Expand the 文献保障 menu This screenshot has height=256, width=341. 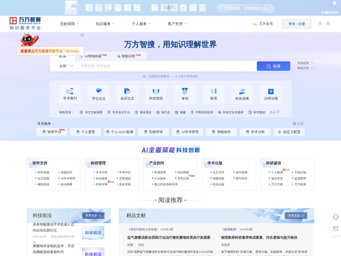(x=69, y=24)
